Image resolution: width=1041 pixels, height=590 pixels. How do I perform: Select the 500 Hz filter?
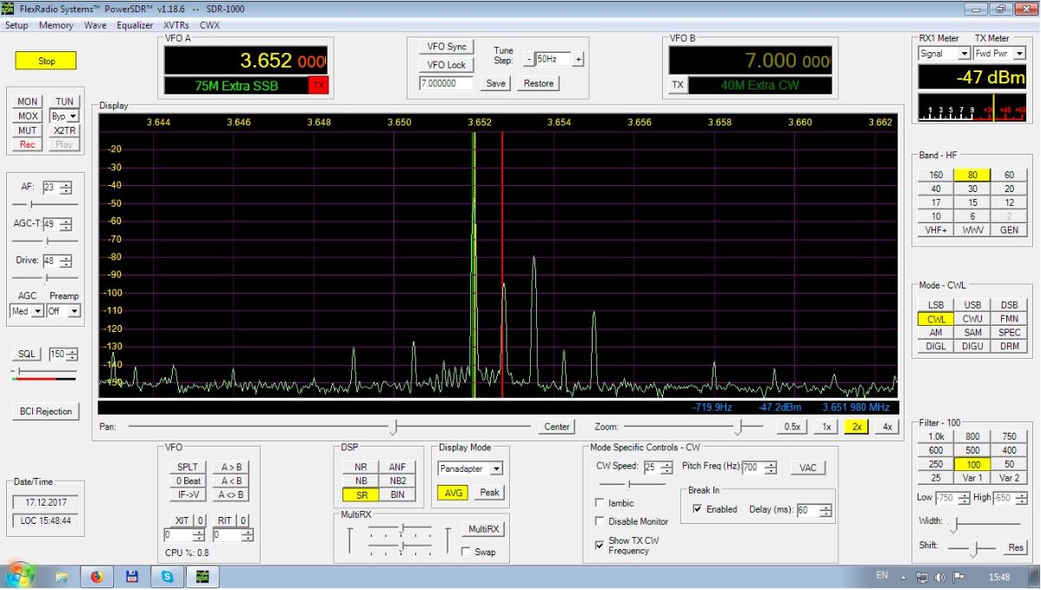972,451
